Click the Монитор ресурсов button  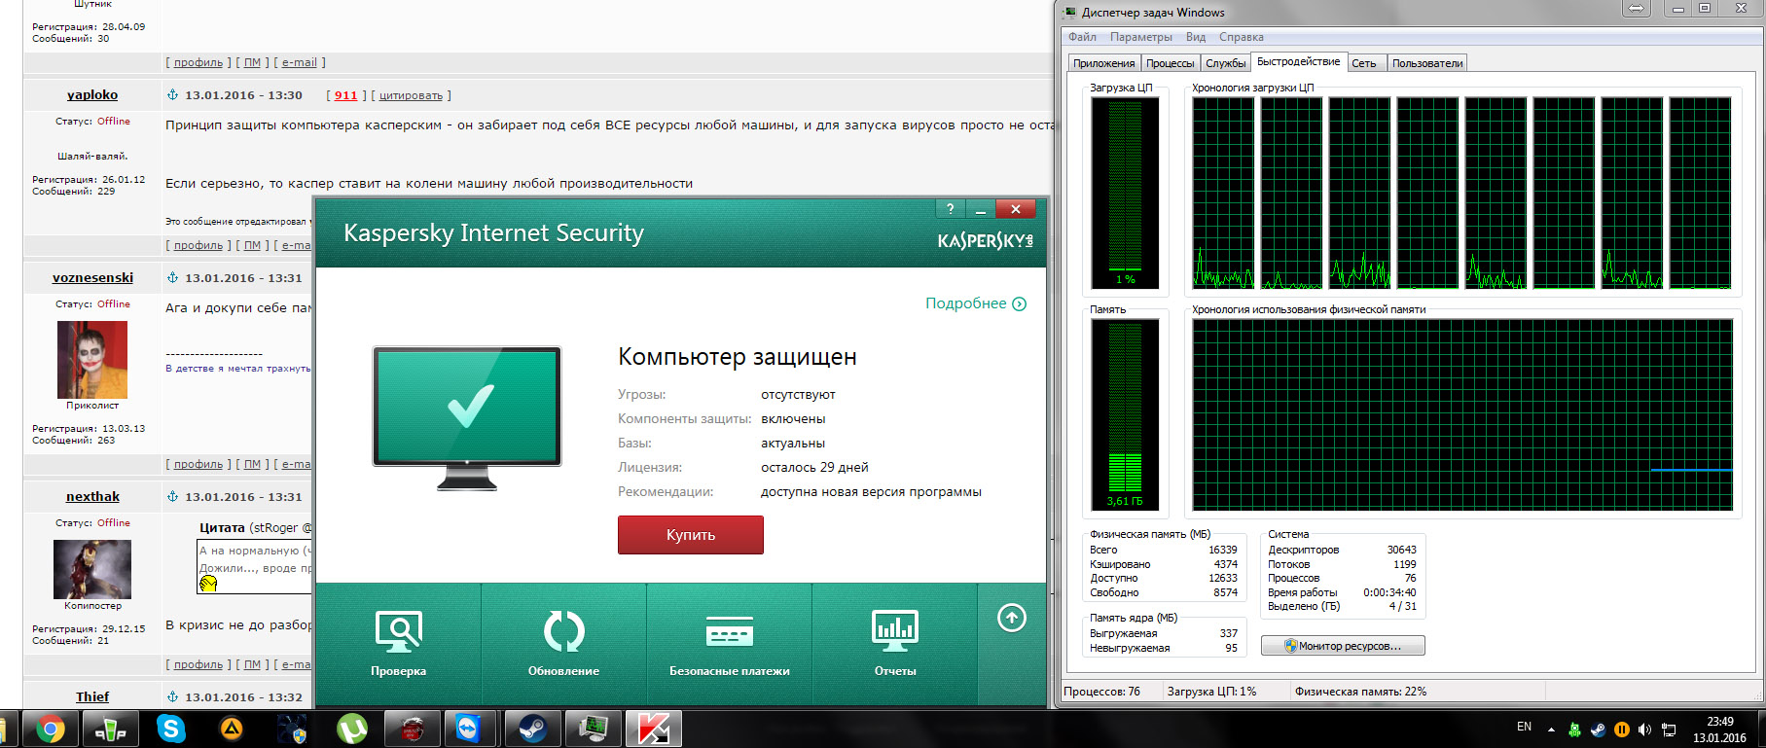click(1343, 646)
